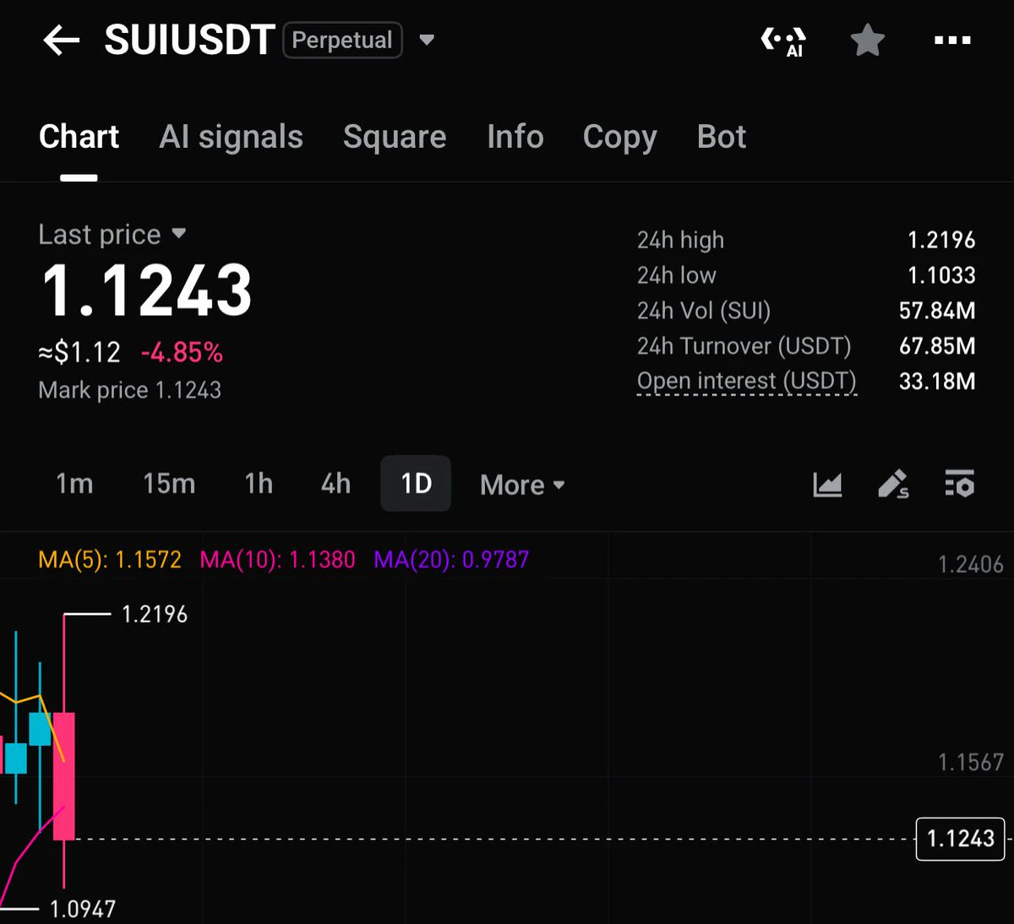Select the 15m timeframe
This screenshot has width=1014, height=924.
(169, 484)
